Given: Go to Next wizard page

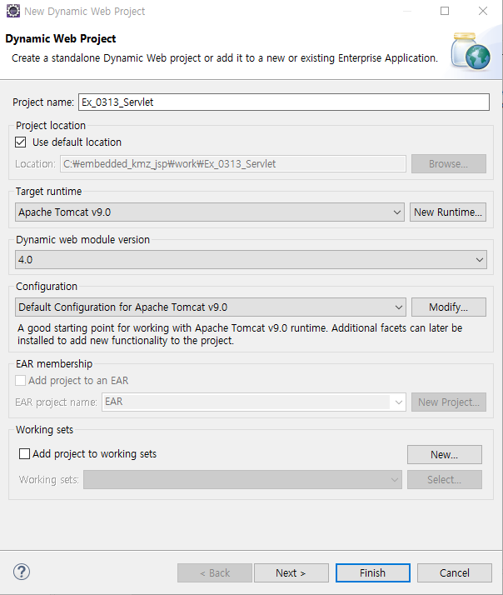Looking at the screenshot, I should [291, 572].
